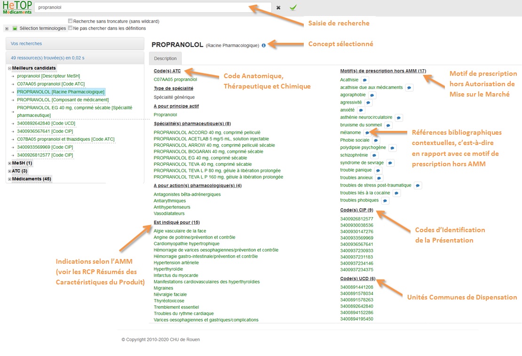Select propranolol [Descripteur MeSH] result
This screenshot has width=522, height=356.
[48, 76]
